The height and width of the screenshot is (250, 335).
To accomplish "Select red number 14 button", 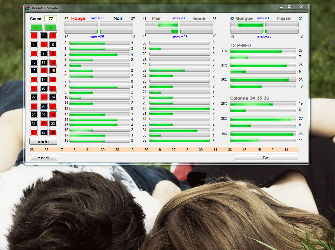I will pos(43,71).
